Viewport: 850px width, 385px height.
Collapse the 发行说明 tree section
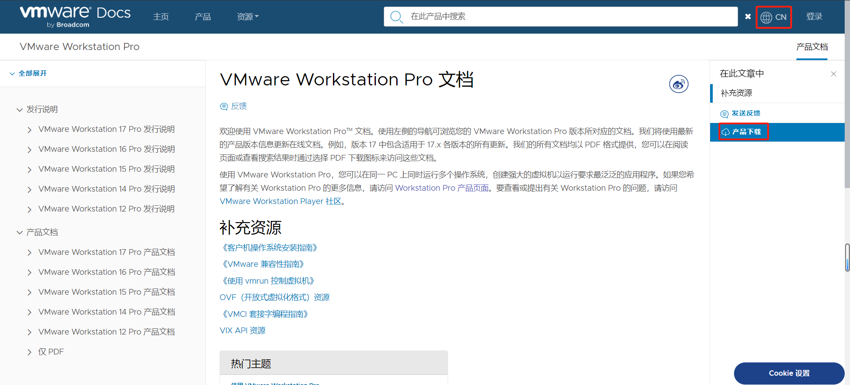[19, 110]
